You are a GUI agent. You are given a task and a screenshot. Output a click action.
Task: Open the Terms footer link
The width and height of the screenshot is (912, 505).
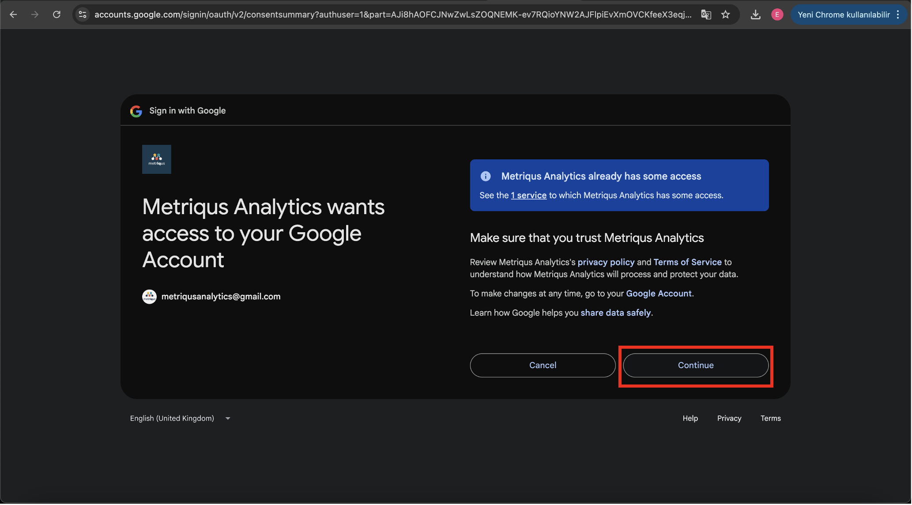[x=771, y=418]
